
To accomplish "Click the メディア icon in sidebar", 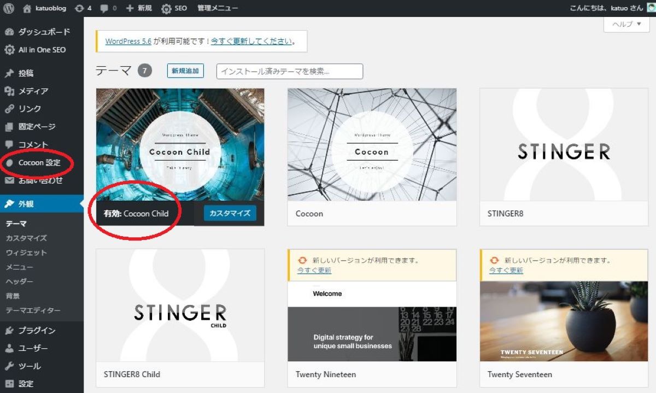I will (x=9, y=91).
